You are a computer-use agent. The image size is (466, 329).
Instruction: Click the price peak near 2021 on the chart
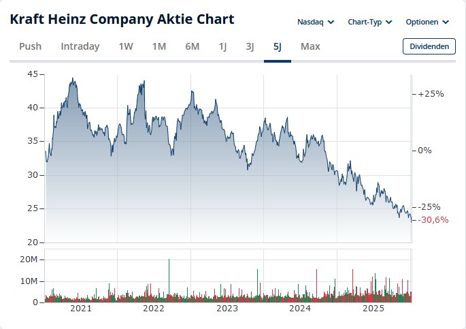coord(73,79)
